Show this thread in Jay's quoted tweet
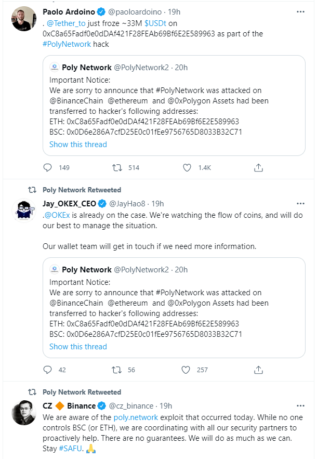This screenshot has height=459, width=317. tap(78, 346)
